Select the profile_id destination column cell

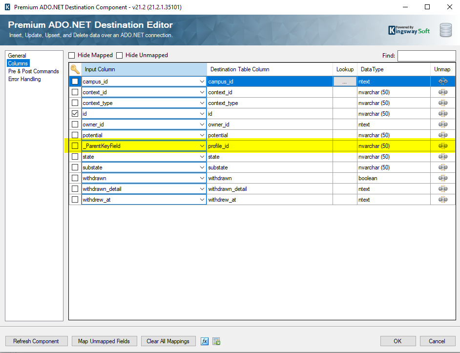(270, 146)
